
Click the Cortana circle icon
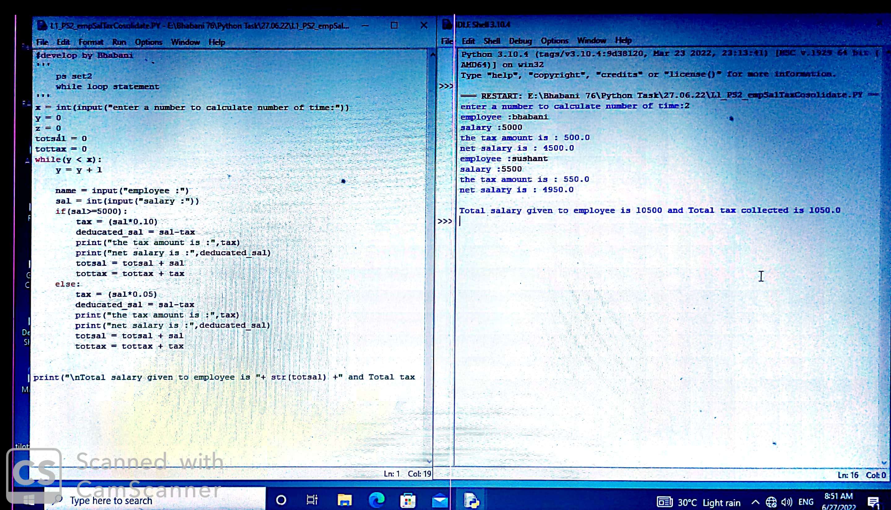(281, 500)
